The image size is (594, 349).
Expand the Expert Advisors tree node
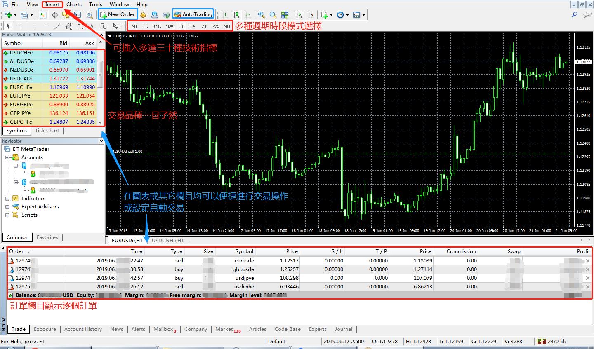click(x=7, y=207)
